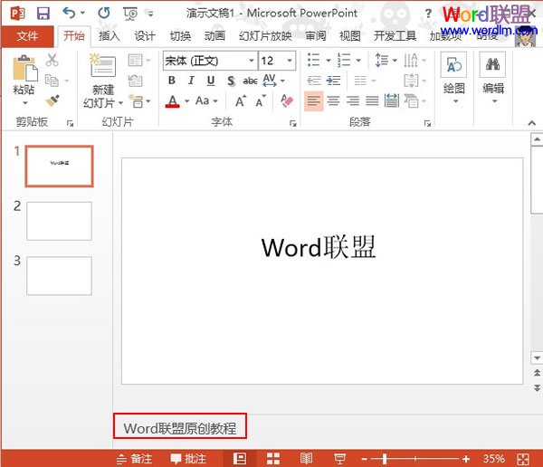Viewport: 543px width, 467px height.
Task: Clear all formatting eraser icon
Action: tap(287, 100)
